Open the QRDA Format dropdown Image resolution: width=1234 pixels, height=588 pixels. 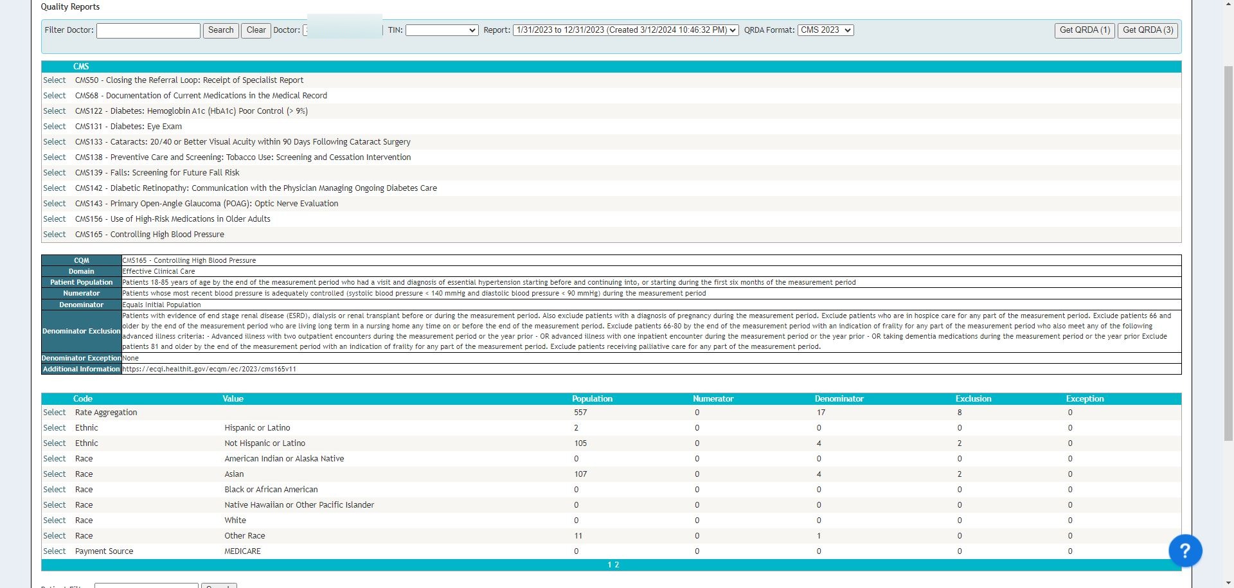pos(825,30)
